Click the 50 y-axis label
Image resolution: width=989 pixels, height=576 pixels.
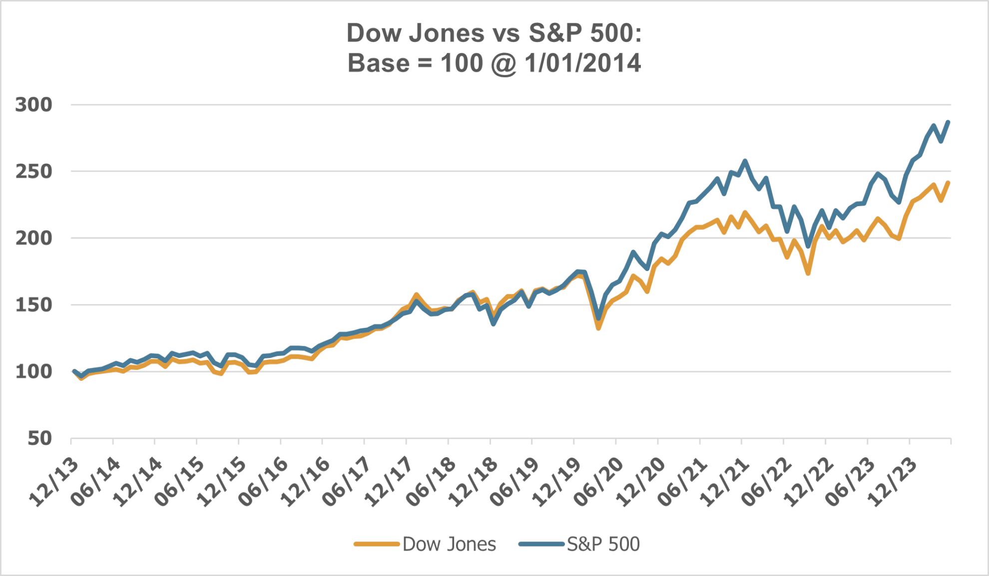(40, 438)
